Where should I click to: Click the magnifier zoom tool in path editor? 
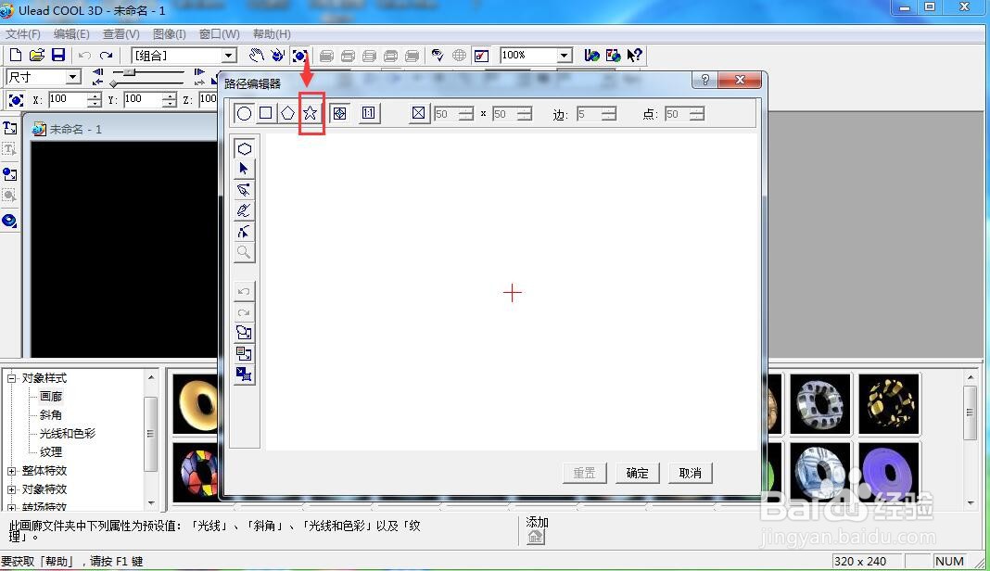(x=245, y=253)
